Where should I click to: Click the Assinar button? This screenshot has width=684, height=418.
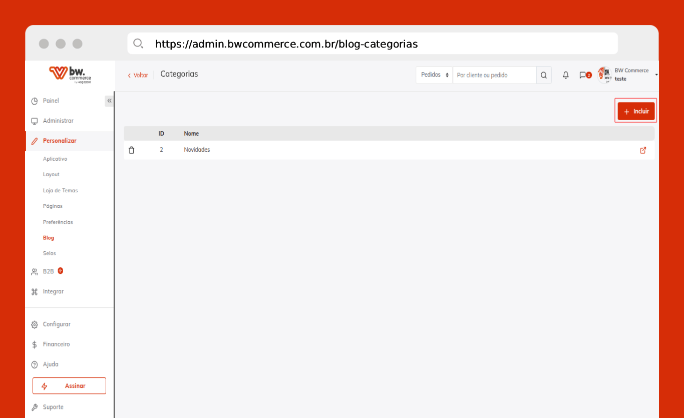tap(69, 386)
